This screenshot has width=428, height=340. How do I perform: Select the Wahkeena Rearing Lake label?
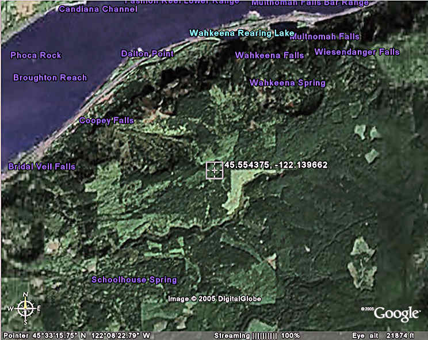point(242,33)
